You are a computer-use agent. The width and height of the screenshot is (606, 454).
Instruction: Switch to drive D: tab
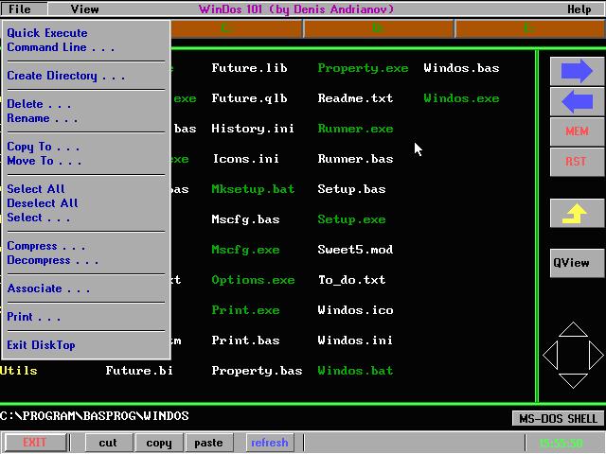[x=379, y=28]
